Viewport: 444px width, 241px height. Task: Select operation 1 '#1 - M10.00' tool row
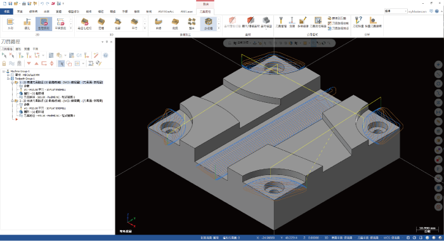tap(45, 90)
